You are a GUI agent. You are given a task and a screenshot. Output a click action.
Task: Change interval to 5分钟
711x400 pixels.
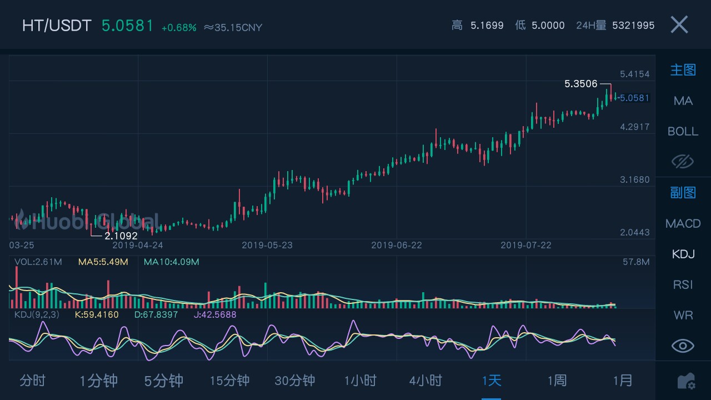(164, 381)
